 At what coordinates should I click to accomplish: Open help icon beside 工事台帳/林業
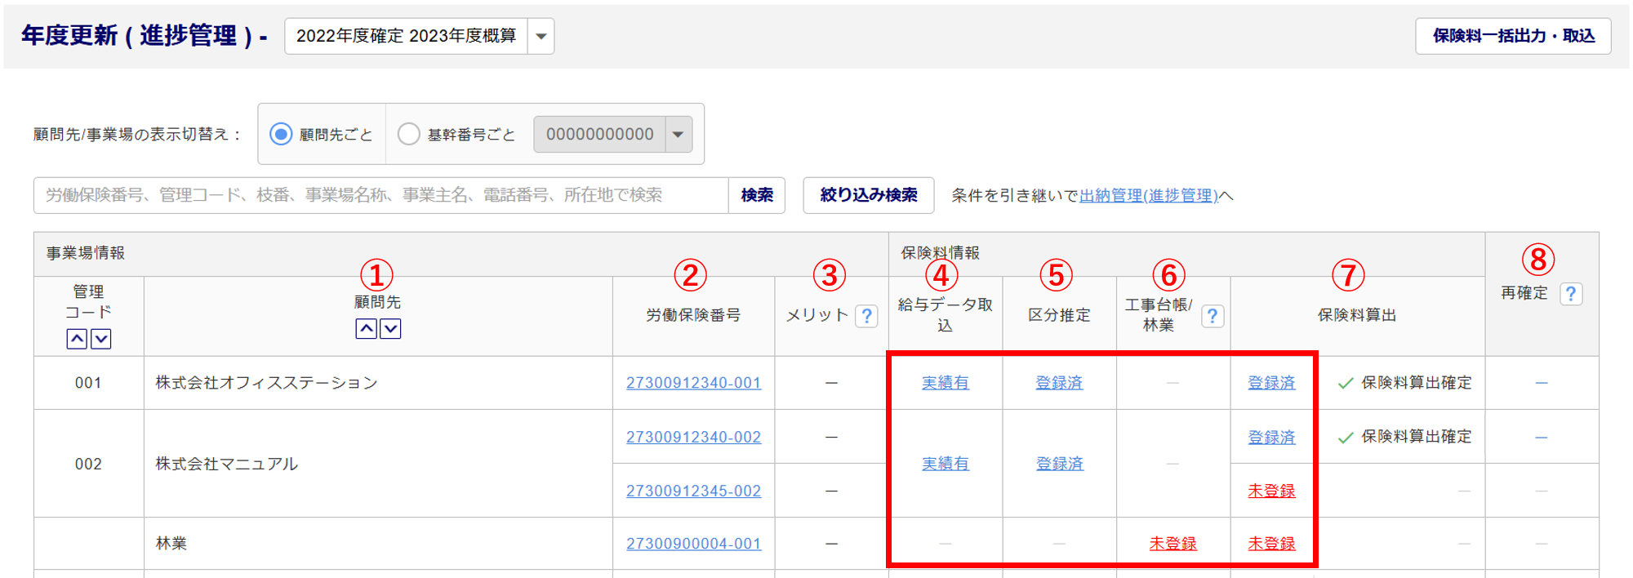pos(1213,316)
